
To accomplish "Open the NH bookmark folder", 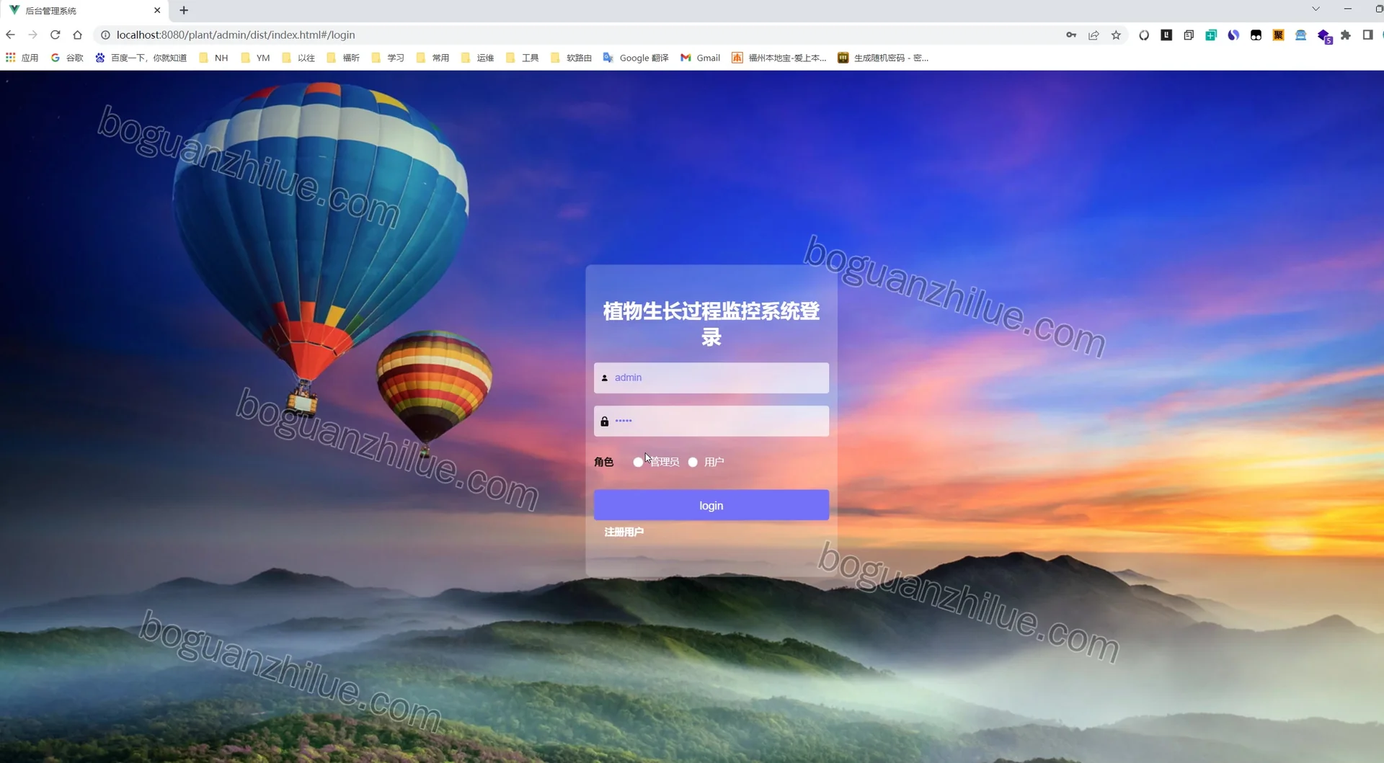I will point(213,58).
